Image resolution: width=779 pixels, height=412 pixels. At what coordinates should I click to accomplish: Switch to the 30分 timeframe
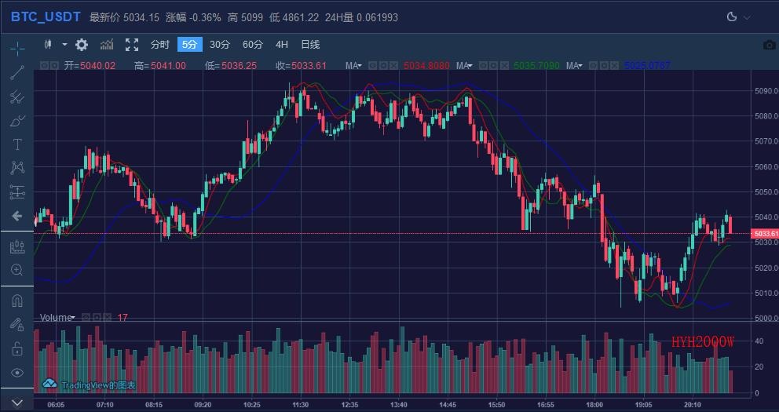point(220,45)
